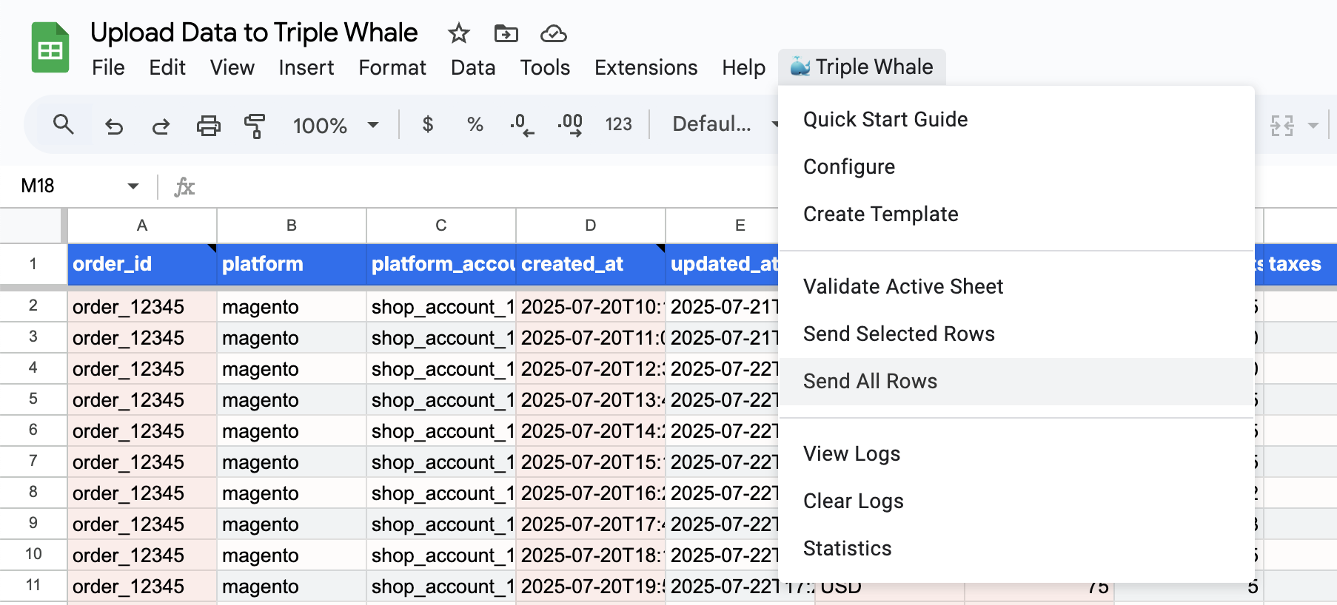Decrease decimal places icon
Screen dimensions: 1337x605
(522, 125)
